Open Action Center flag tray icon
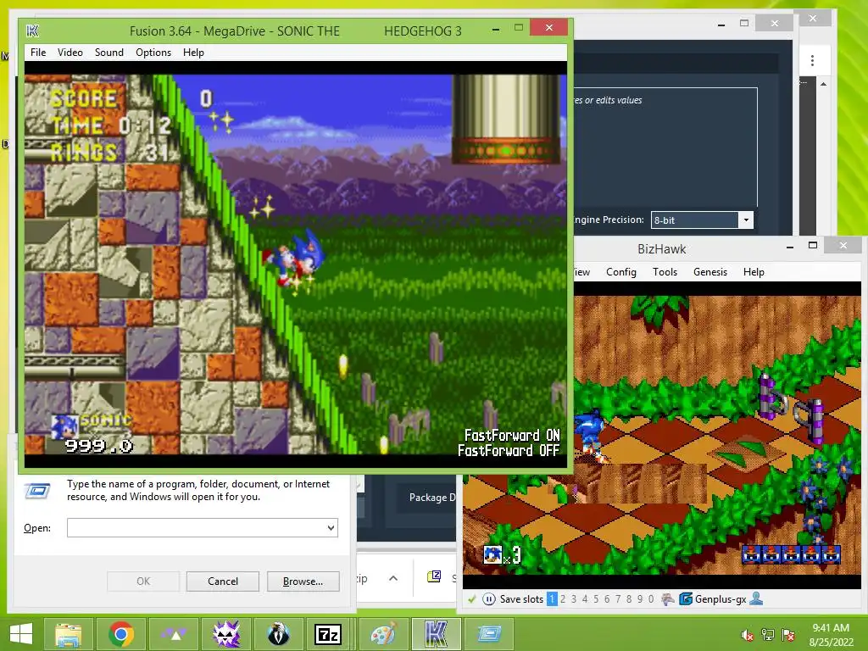This screenshot has width=868, height=651. pos(788,635)
